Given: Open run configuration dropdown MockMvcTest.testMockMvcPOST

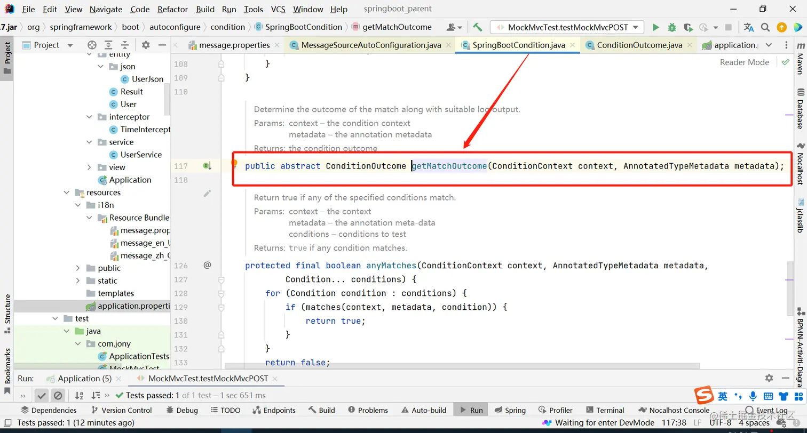Looking at the screenshot, I should [567, 27].
